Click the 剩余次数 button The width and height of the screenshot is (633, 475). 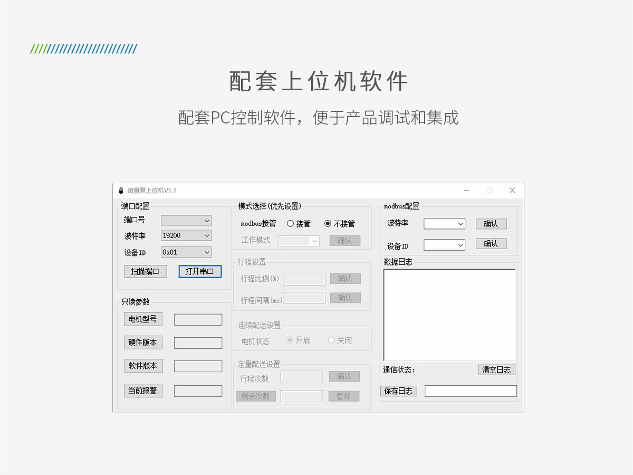pyautogui.click(x=255, y=396)
